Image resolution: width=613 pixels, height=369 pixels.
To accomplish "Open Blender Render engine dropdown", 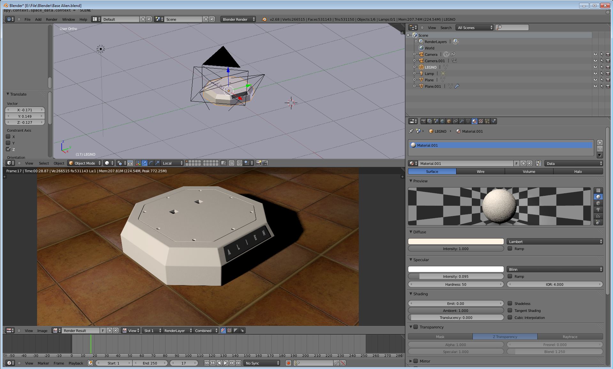I will (238, 19).
